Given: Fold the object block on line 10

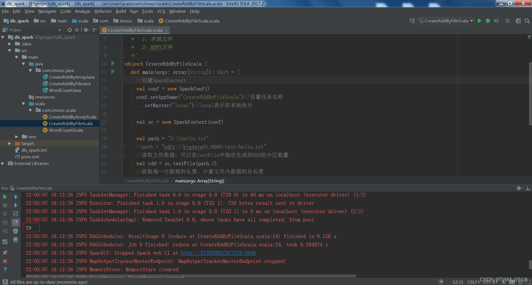Looking at the screenshot, I should [122, 64].
